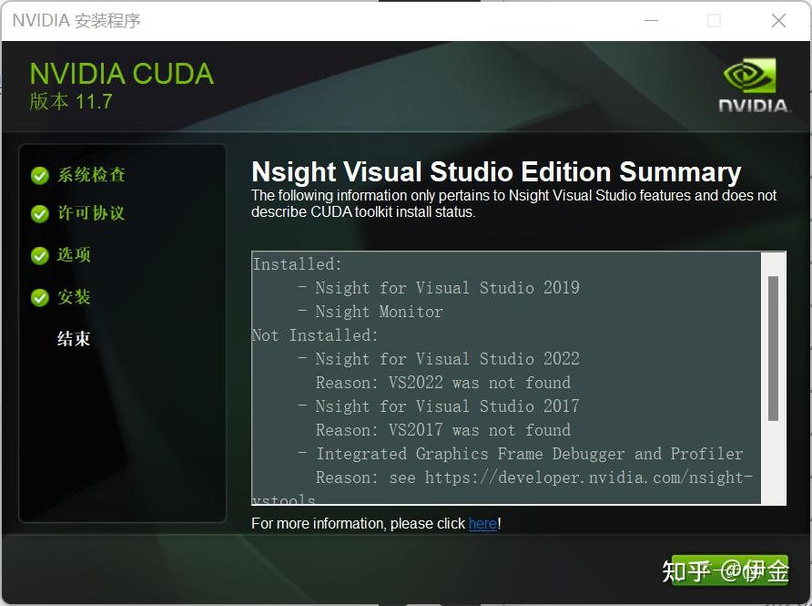This screenshot has width=812, height=606.
Task: Click the green checkmark beside 选项
Action: coord(40,255)
